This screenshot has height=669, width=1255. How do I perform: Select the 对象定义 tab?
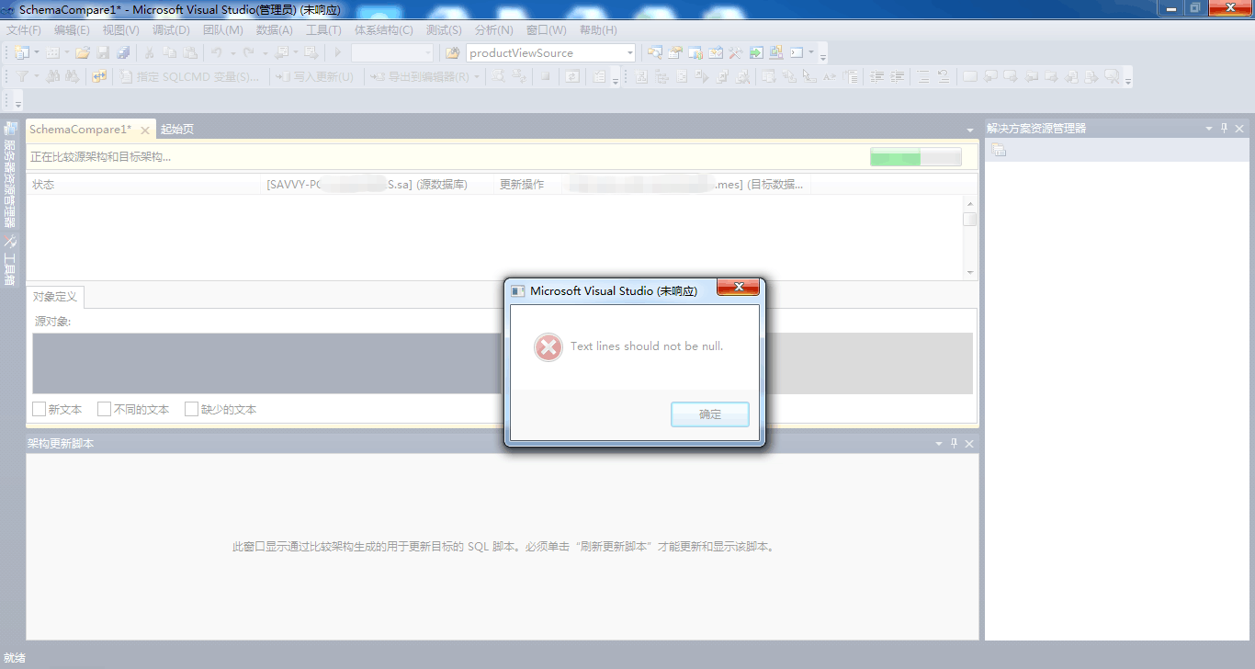tap(55, 297)
